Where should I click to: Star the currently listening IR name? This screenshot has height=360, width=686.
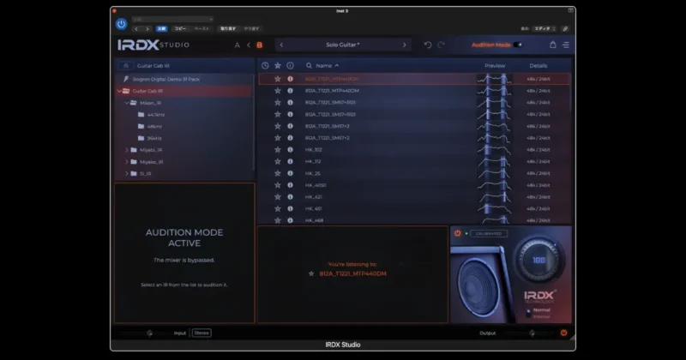[x=311, y=273]
